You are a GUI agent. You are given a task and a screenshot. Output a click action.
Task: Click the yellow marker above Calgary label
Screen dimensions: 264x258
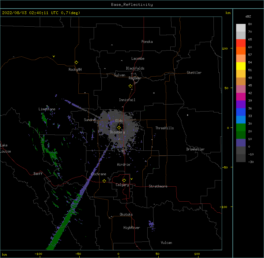(124, 180)
